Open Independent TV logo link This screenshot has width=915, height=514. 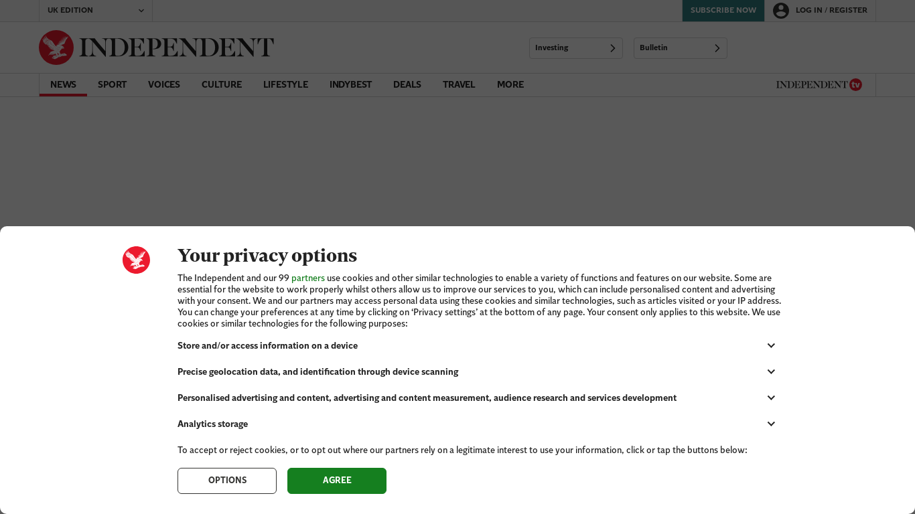pos(819,85)
